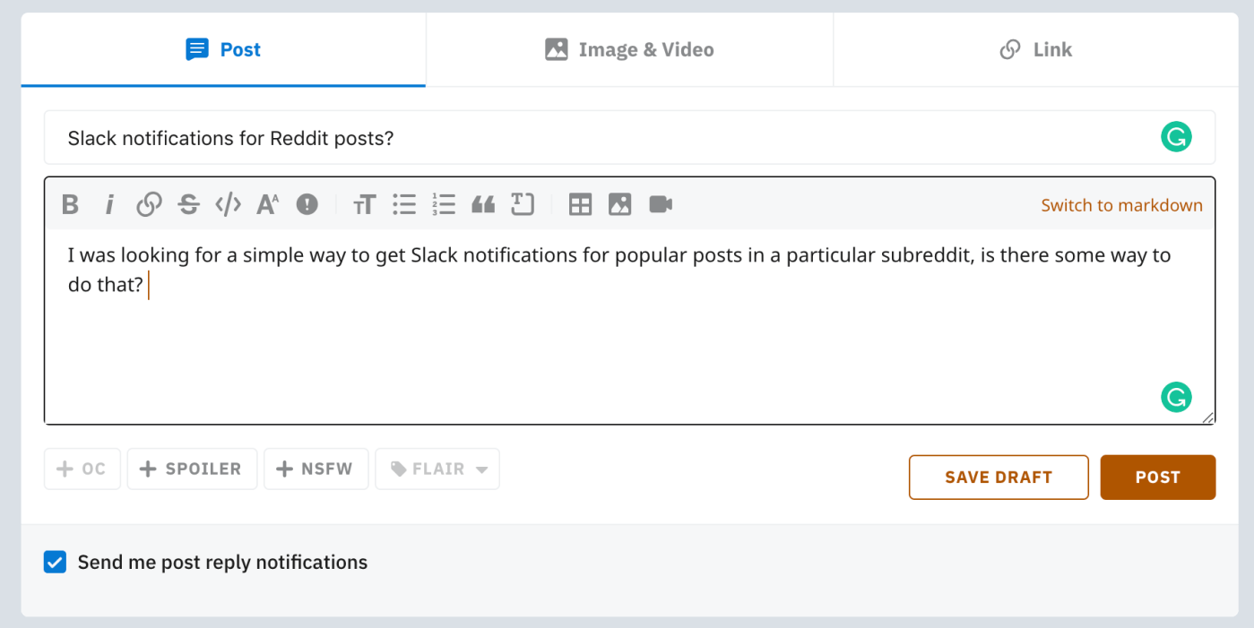Apply superscript formatting icon
This screenshot has height=628, width=1254.
point(267,205)
